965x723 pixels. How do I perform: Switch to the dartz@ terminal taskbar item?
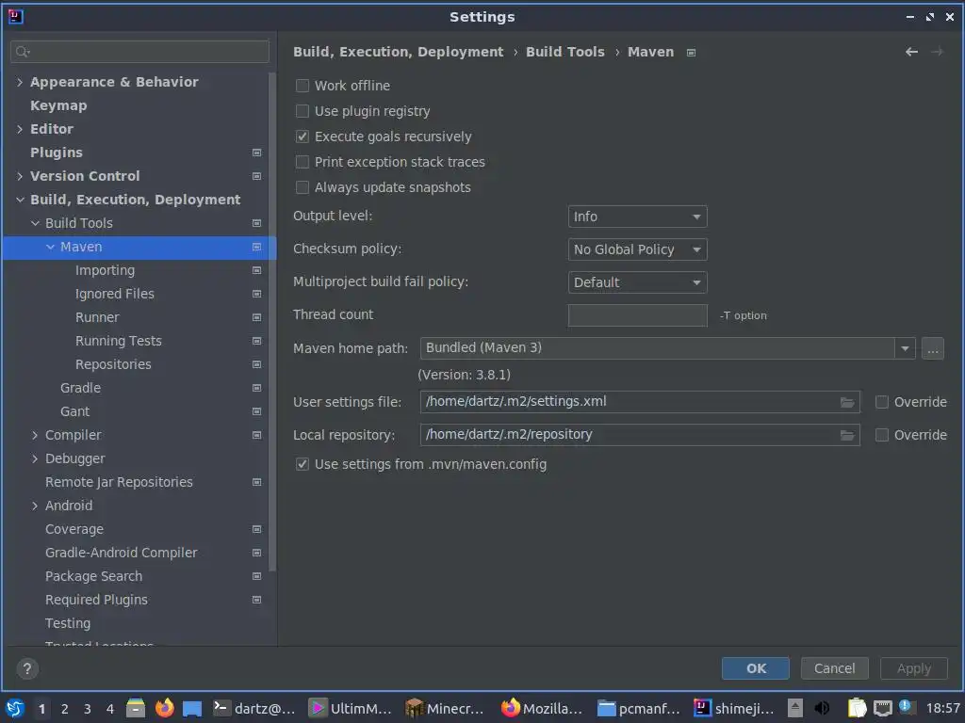pyautogui.click(x=254, y=708)
